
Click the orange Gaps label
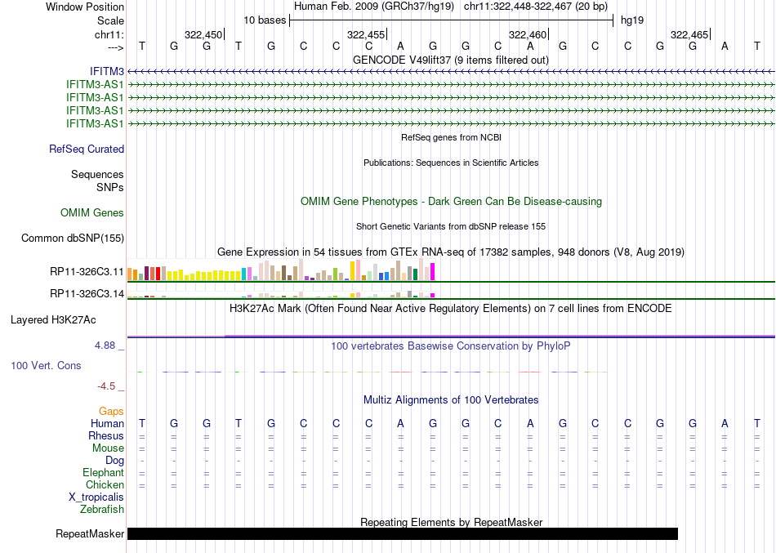[x=111, y=412]
